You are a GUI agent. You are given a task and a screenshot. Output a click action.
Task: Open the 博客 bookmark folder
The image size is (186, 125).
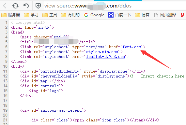pos(142,15)
